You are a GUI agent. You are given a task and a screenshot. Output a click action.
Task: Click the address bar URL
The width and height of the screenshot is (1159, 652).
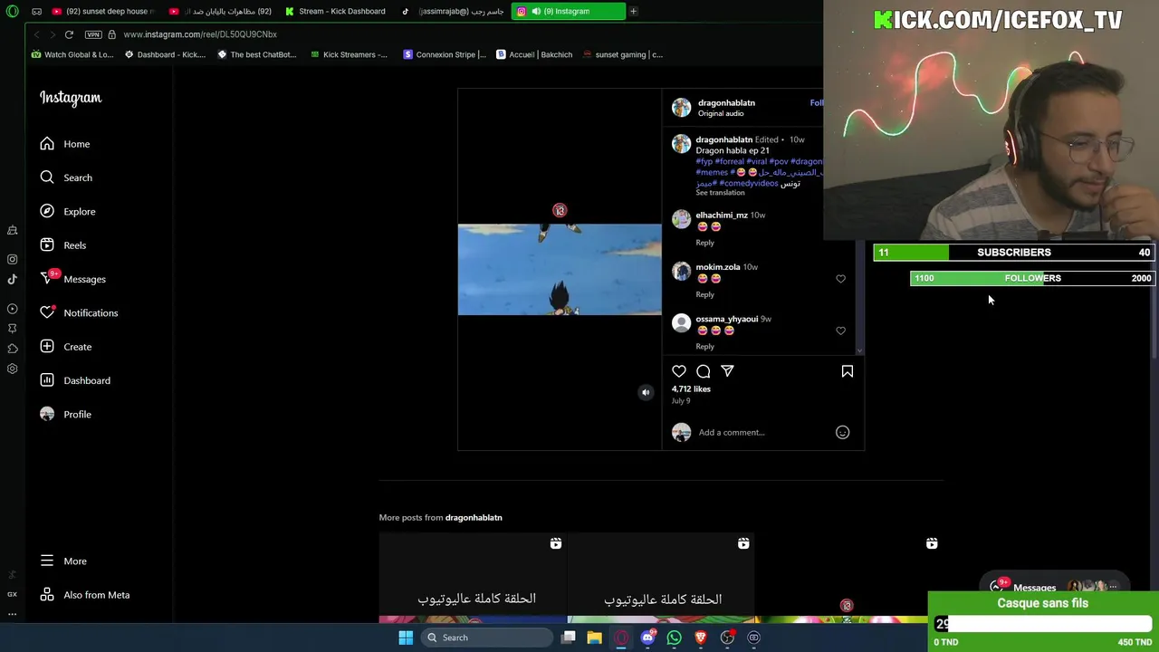click(x=200, y=34)
